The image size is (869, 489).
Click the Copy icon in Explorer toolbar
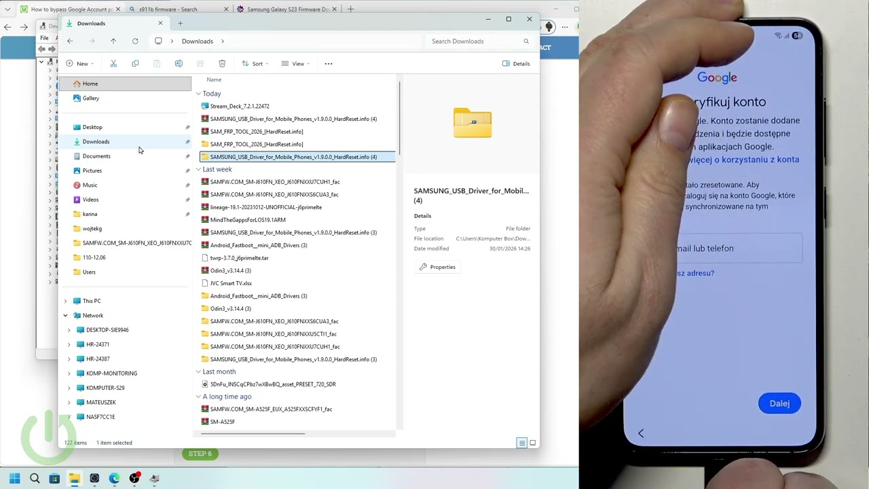tap(135, 64)
